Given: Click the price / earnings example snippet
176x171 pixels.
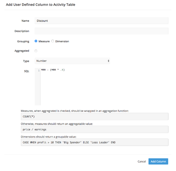Looking at the screenshot, I should coord(94,129).
